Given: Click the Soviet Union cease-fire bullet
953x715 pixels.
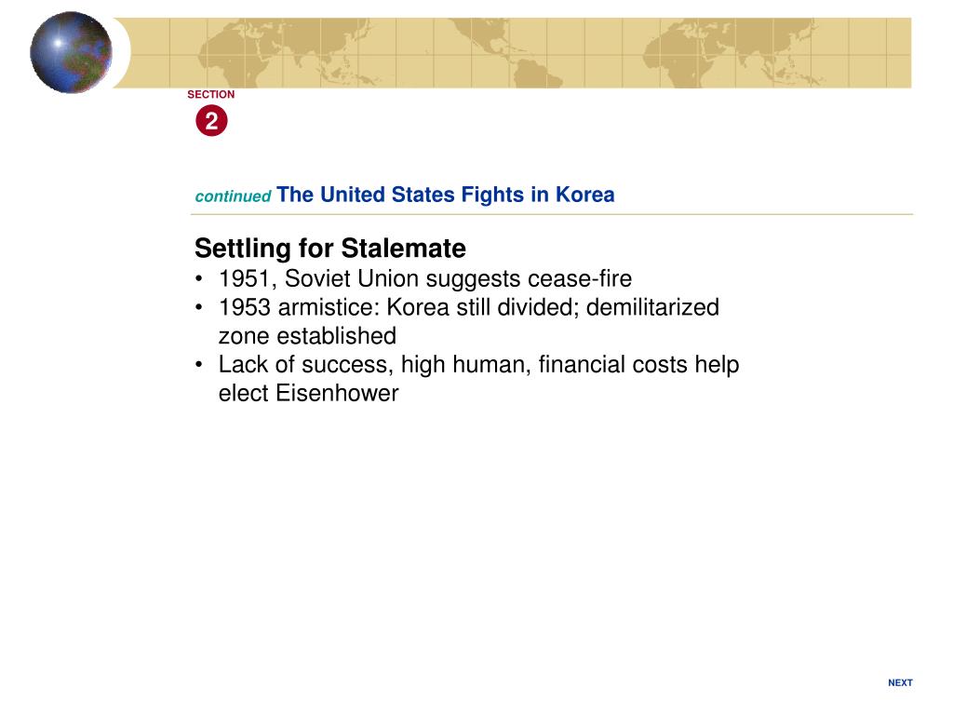Looking at the screenshot, I should tap(424, 278).
